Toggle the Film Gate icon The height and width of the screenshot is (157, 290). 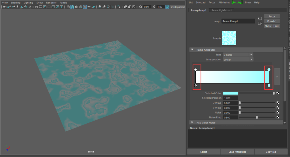(x=41, y=7)
